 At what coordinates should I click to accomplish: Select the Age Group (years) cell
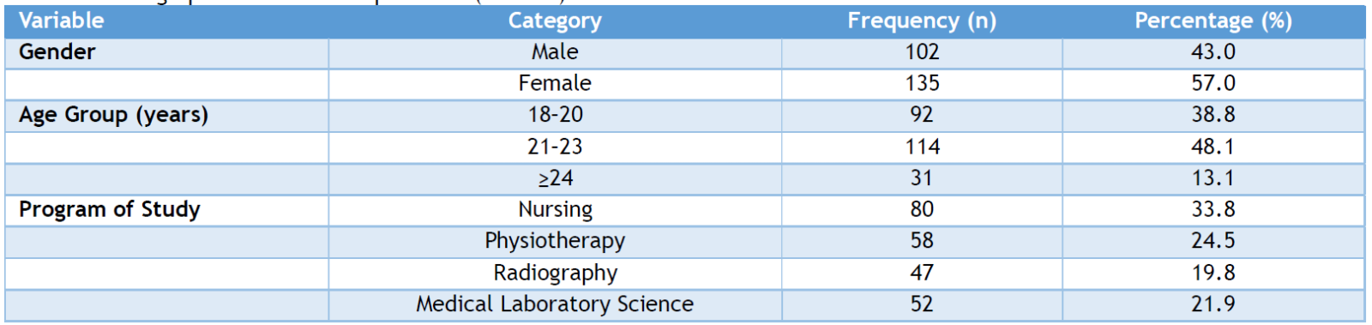click(x=166, y=115)
